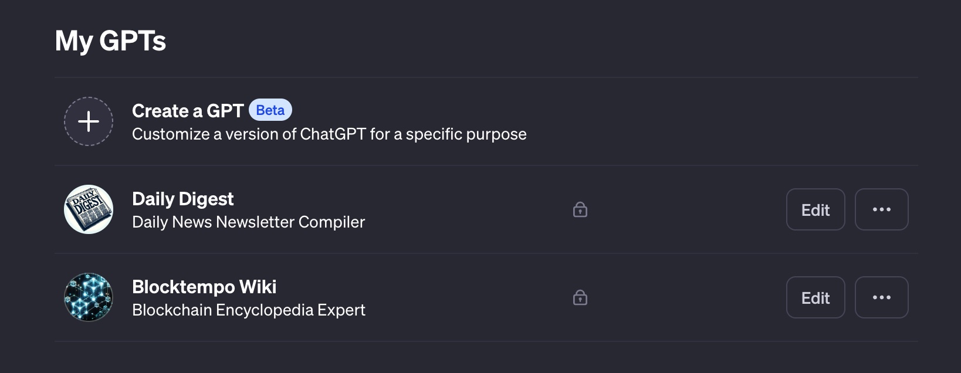Image resolution: width=961 pixels, height=373 pixels.
Task: Open the Daily Digest newspaper avatar
Action: click(89, 209)
